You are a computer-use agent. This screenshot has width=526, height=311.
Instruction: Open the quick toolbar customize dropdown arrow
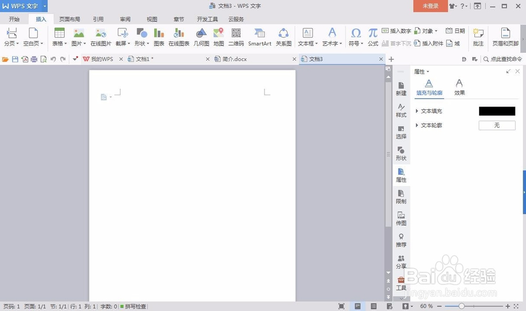[75, 59]
